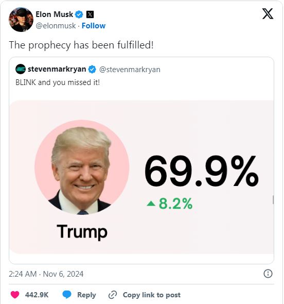Open stevenmarkryan's small profile avatar
The width and height of the screenshot is (284, 304).
(21, 69)
